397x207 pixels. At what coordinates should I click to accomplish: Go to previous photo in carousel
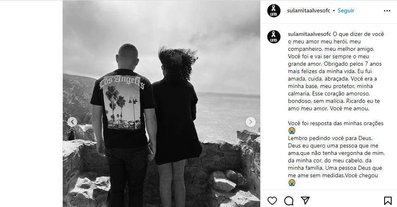point(72,122)
